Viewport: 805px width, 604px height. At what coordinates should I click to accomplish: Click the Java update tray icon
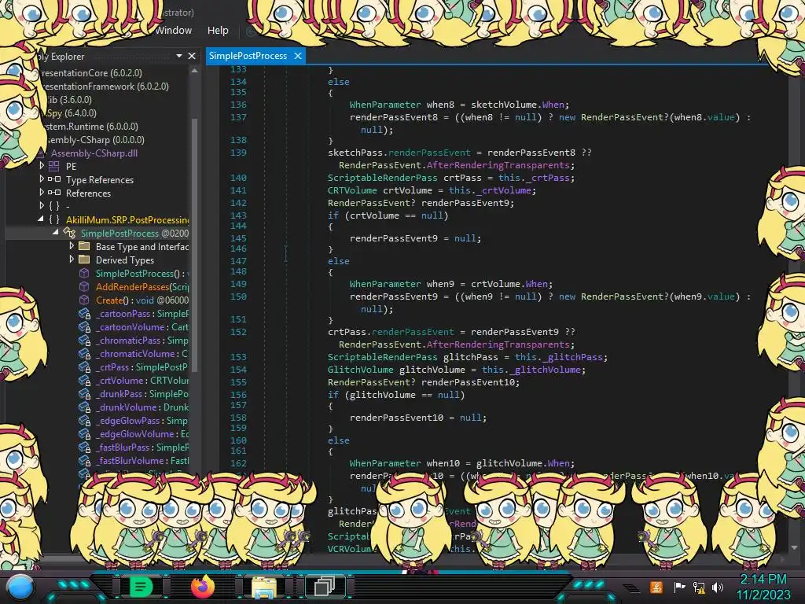pyautogui.click(x=656, y=587)
